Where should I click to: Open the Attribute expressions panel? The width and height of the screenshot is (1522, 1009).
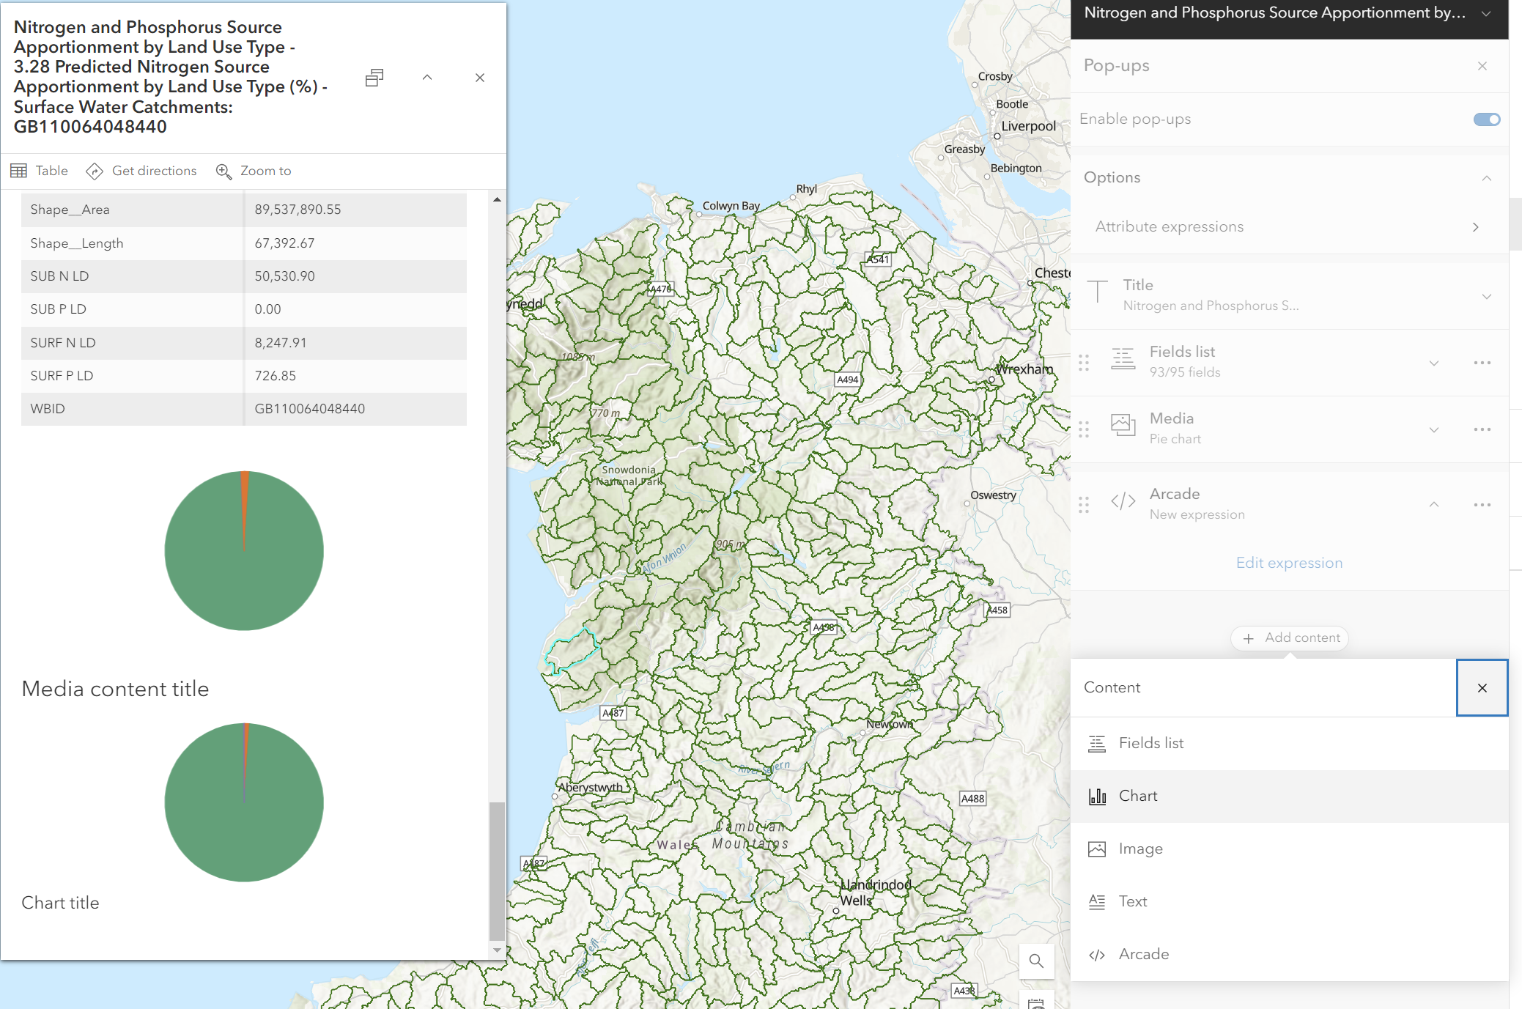[1475, 226]
